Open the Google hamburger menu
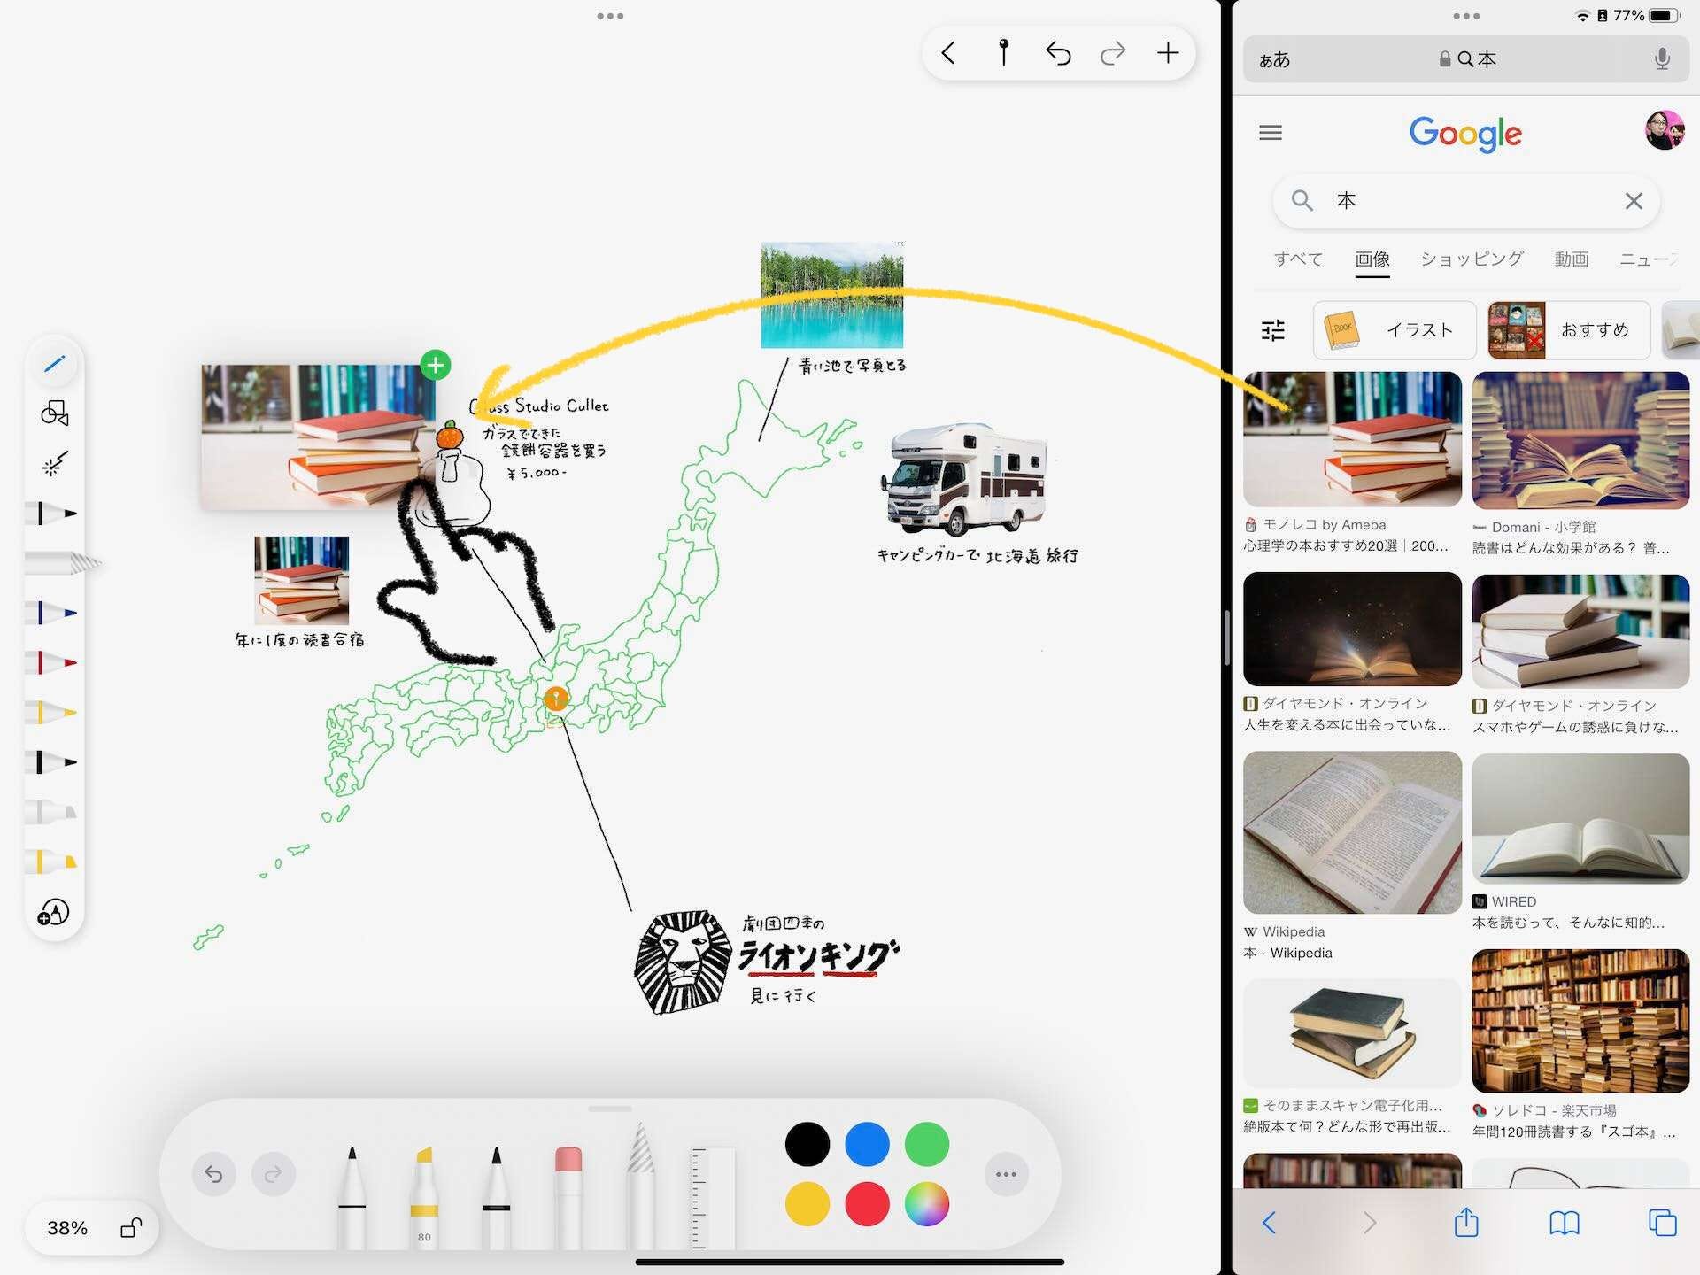1700x1275 pixels. pos(1270,133)
